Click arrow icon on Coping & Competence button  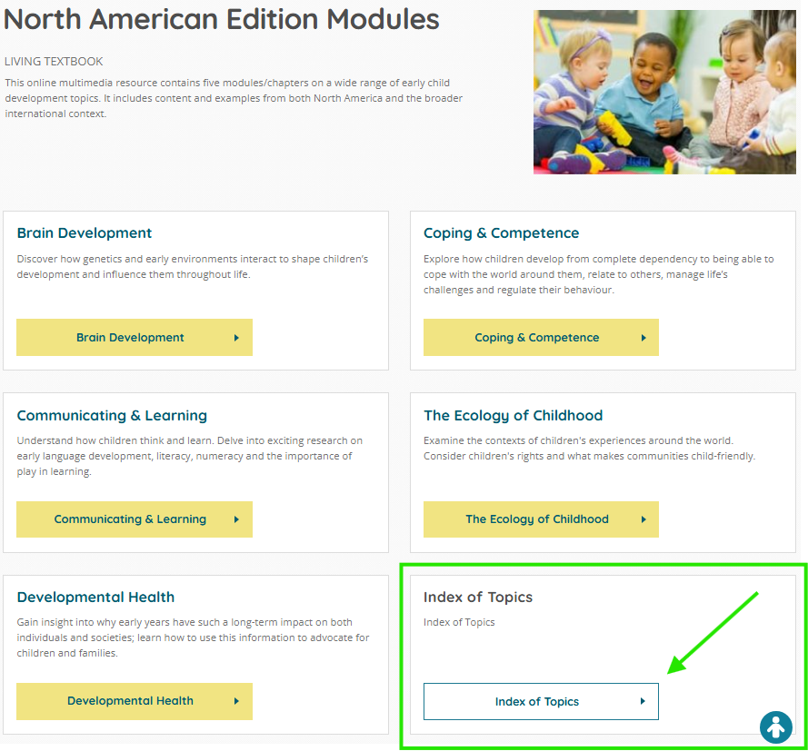[x=643, y=338]
